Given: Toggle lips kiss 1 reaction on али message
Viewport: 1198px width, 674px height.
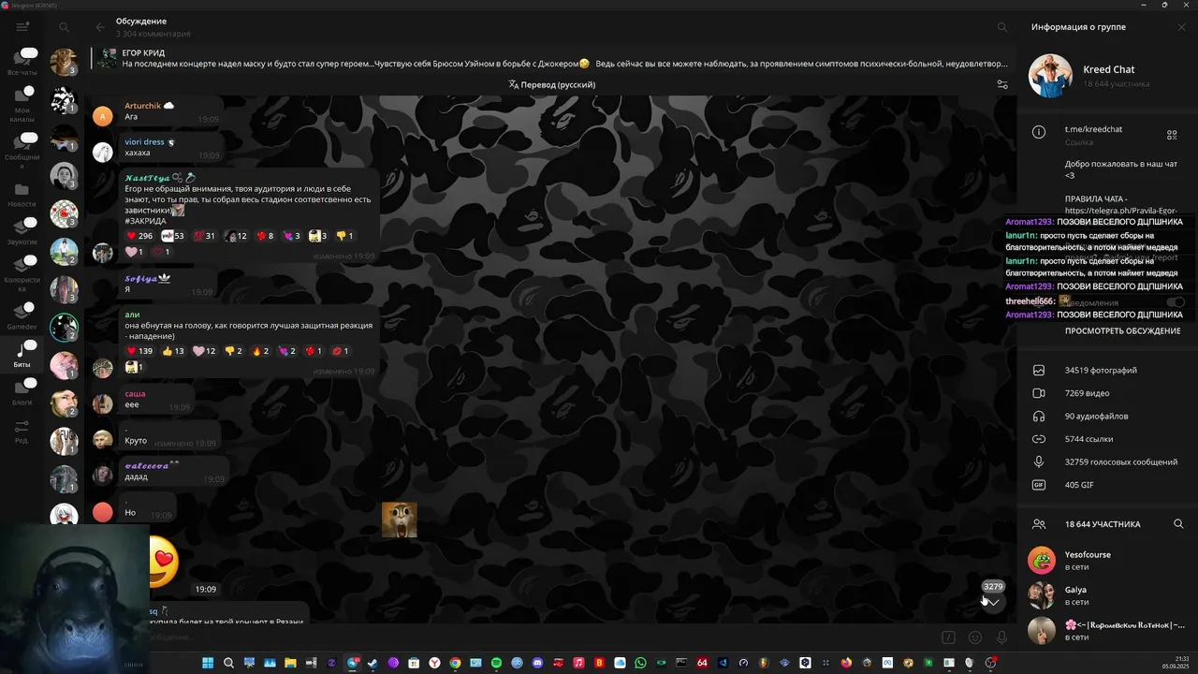Looking at the screenshot, I should [x=340, y=351].
